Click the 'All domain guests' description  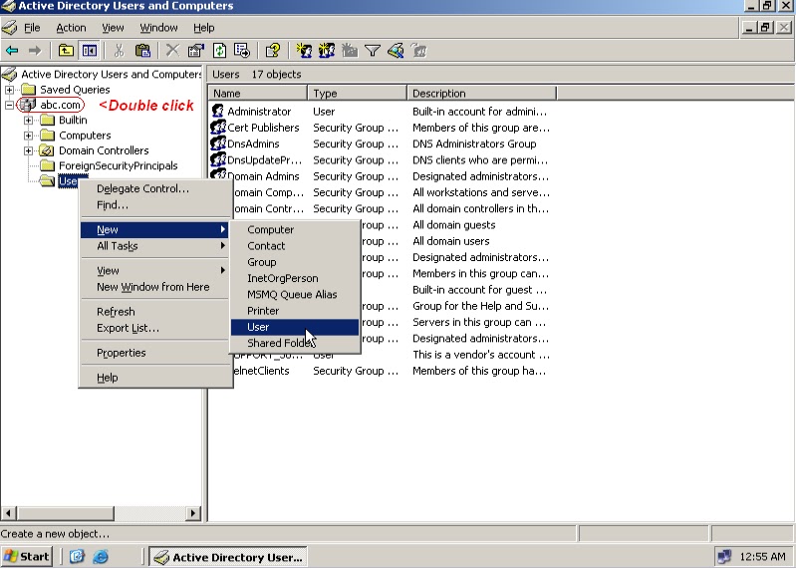(454, 225)
